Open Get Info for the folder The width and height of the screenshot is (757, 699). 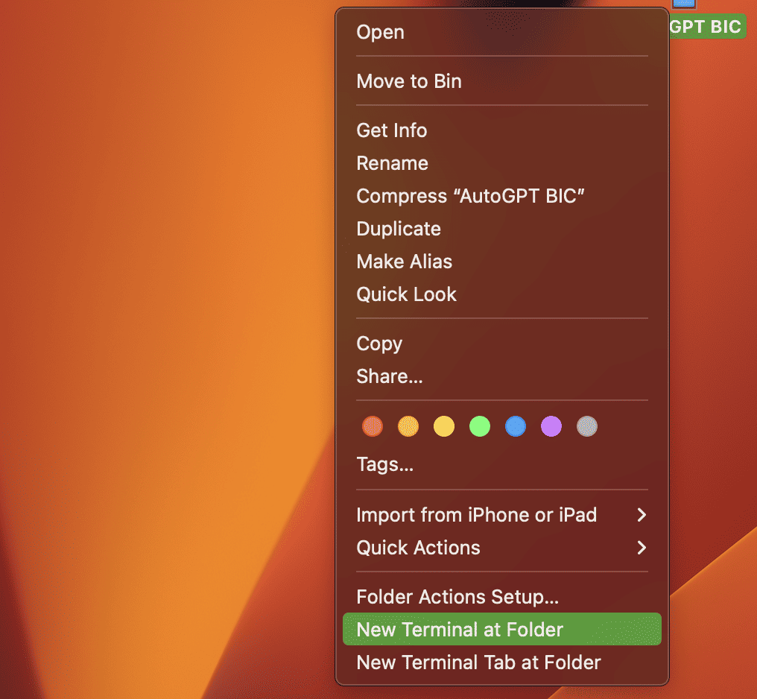(x=501, y=130)
